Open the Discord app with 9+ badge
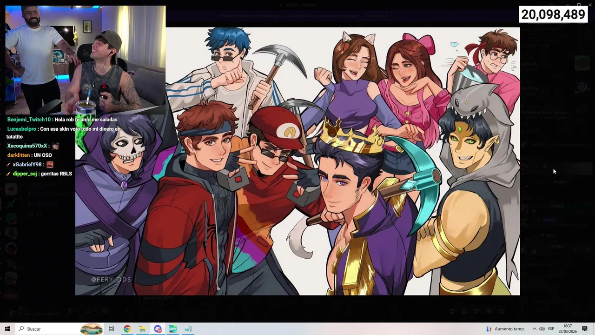The image size is (595, 335). (x=158, y=329)
